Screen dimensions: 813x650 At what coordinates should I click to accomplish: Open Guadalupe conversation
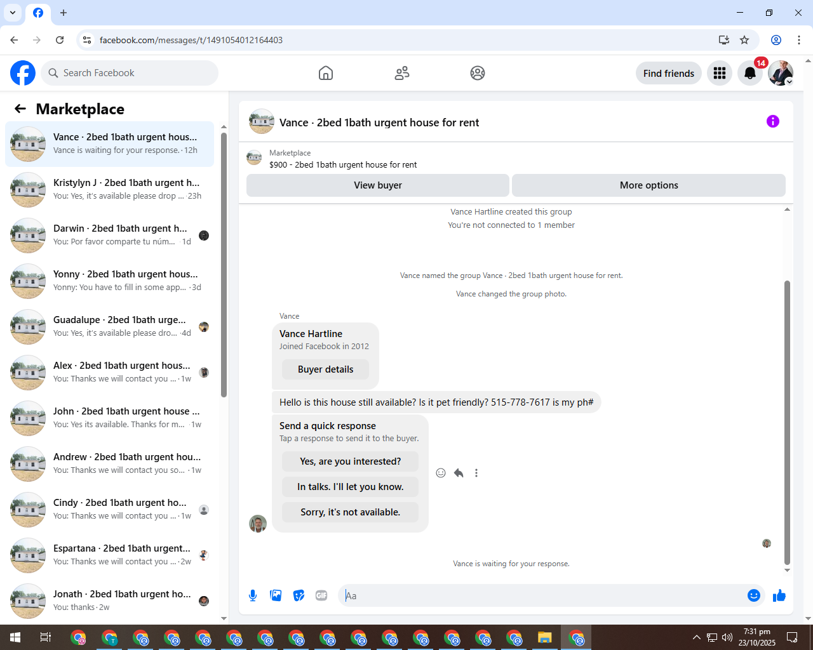coord(109,327)
